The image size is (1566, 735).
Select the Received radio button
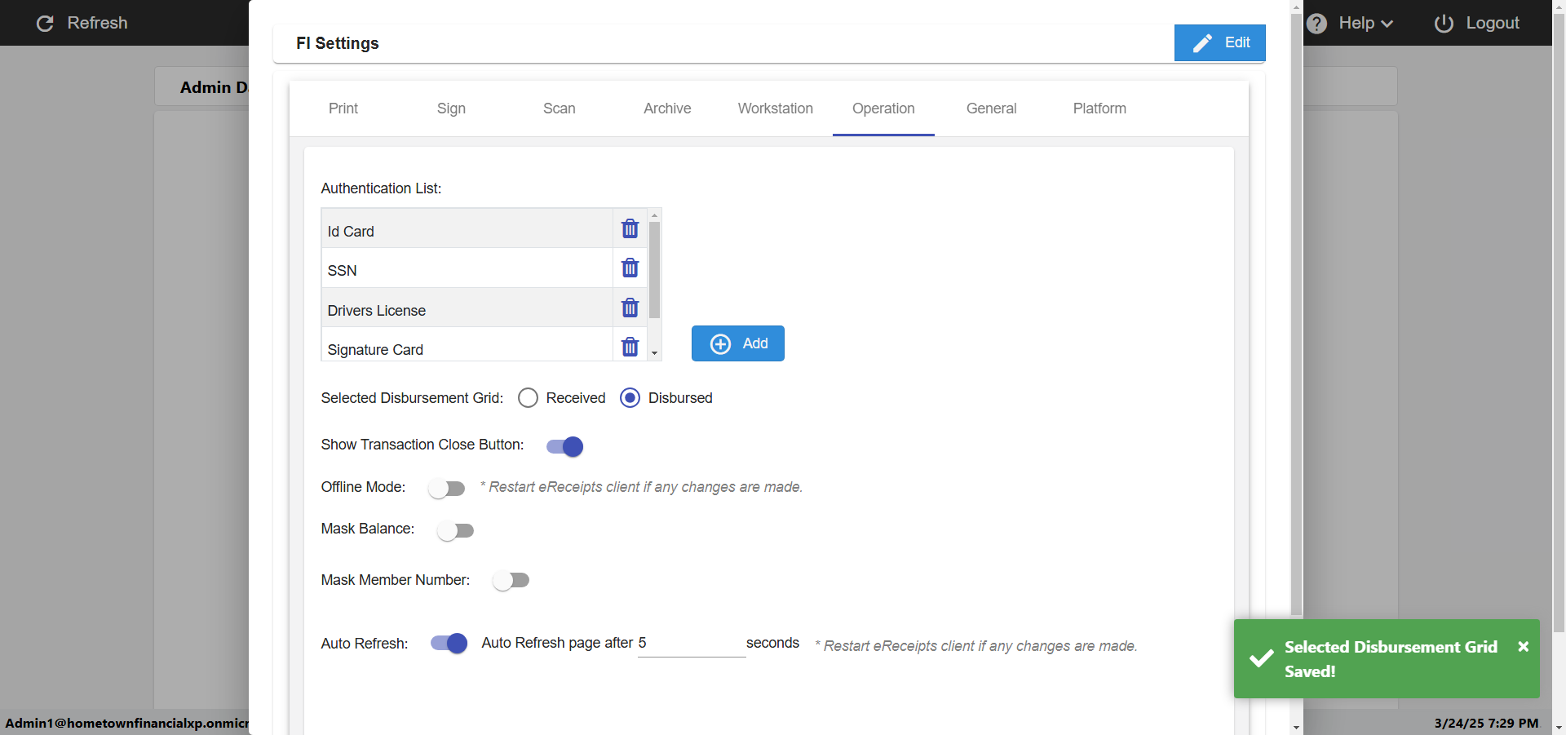[x=528, y=398]
